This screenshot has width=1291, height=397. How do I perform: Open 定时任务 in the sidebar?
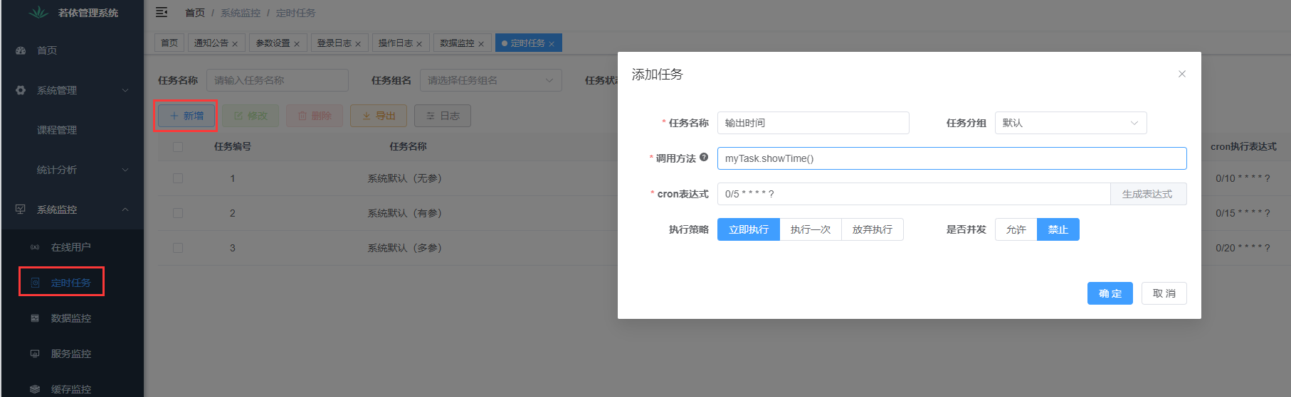73,283
